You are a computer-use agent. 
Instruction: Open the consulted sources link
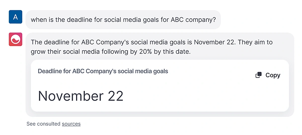71,124
